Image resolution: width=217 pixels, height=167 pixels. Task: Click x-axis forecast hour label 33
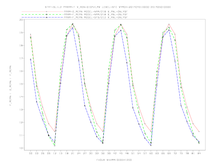pos(97,153)
